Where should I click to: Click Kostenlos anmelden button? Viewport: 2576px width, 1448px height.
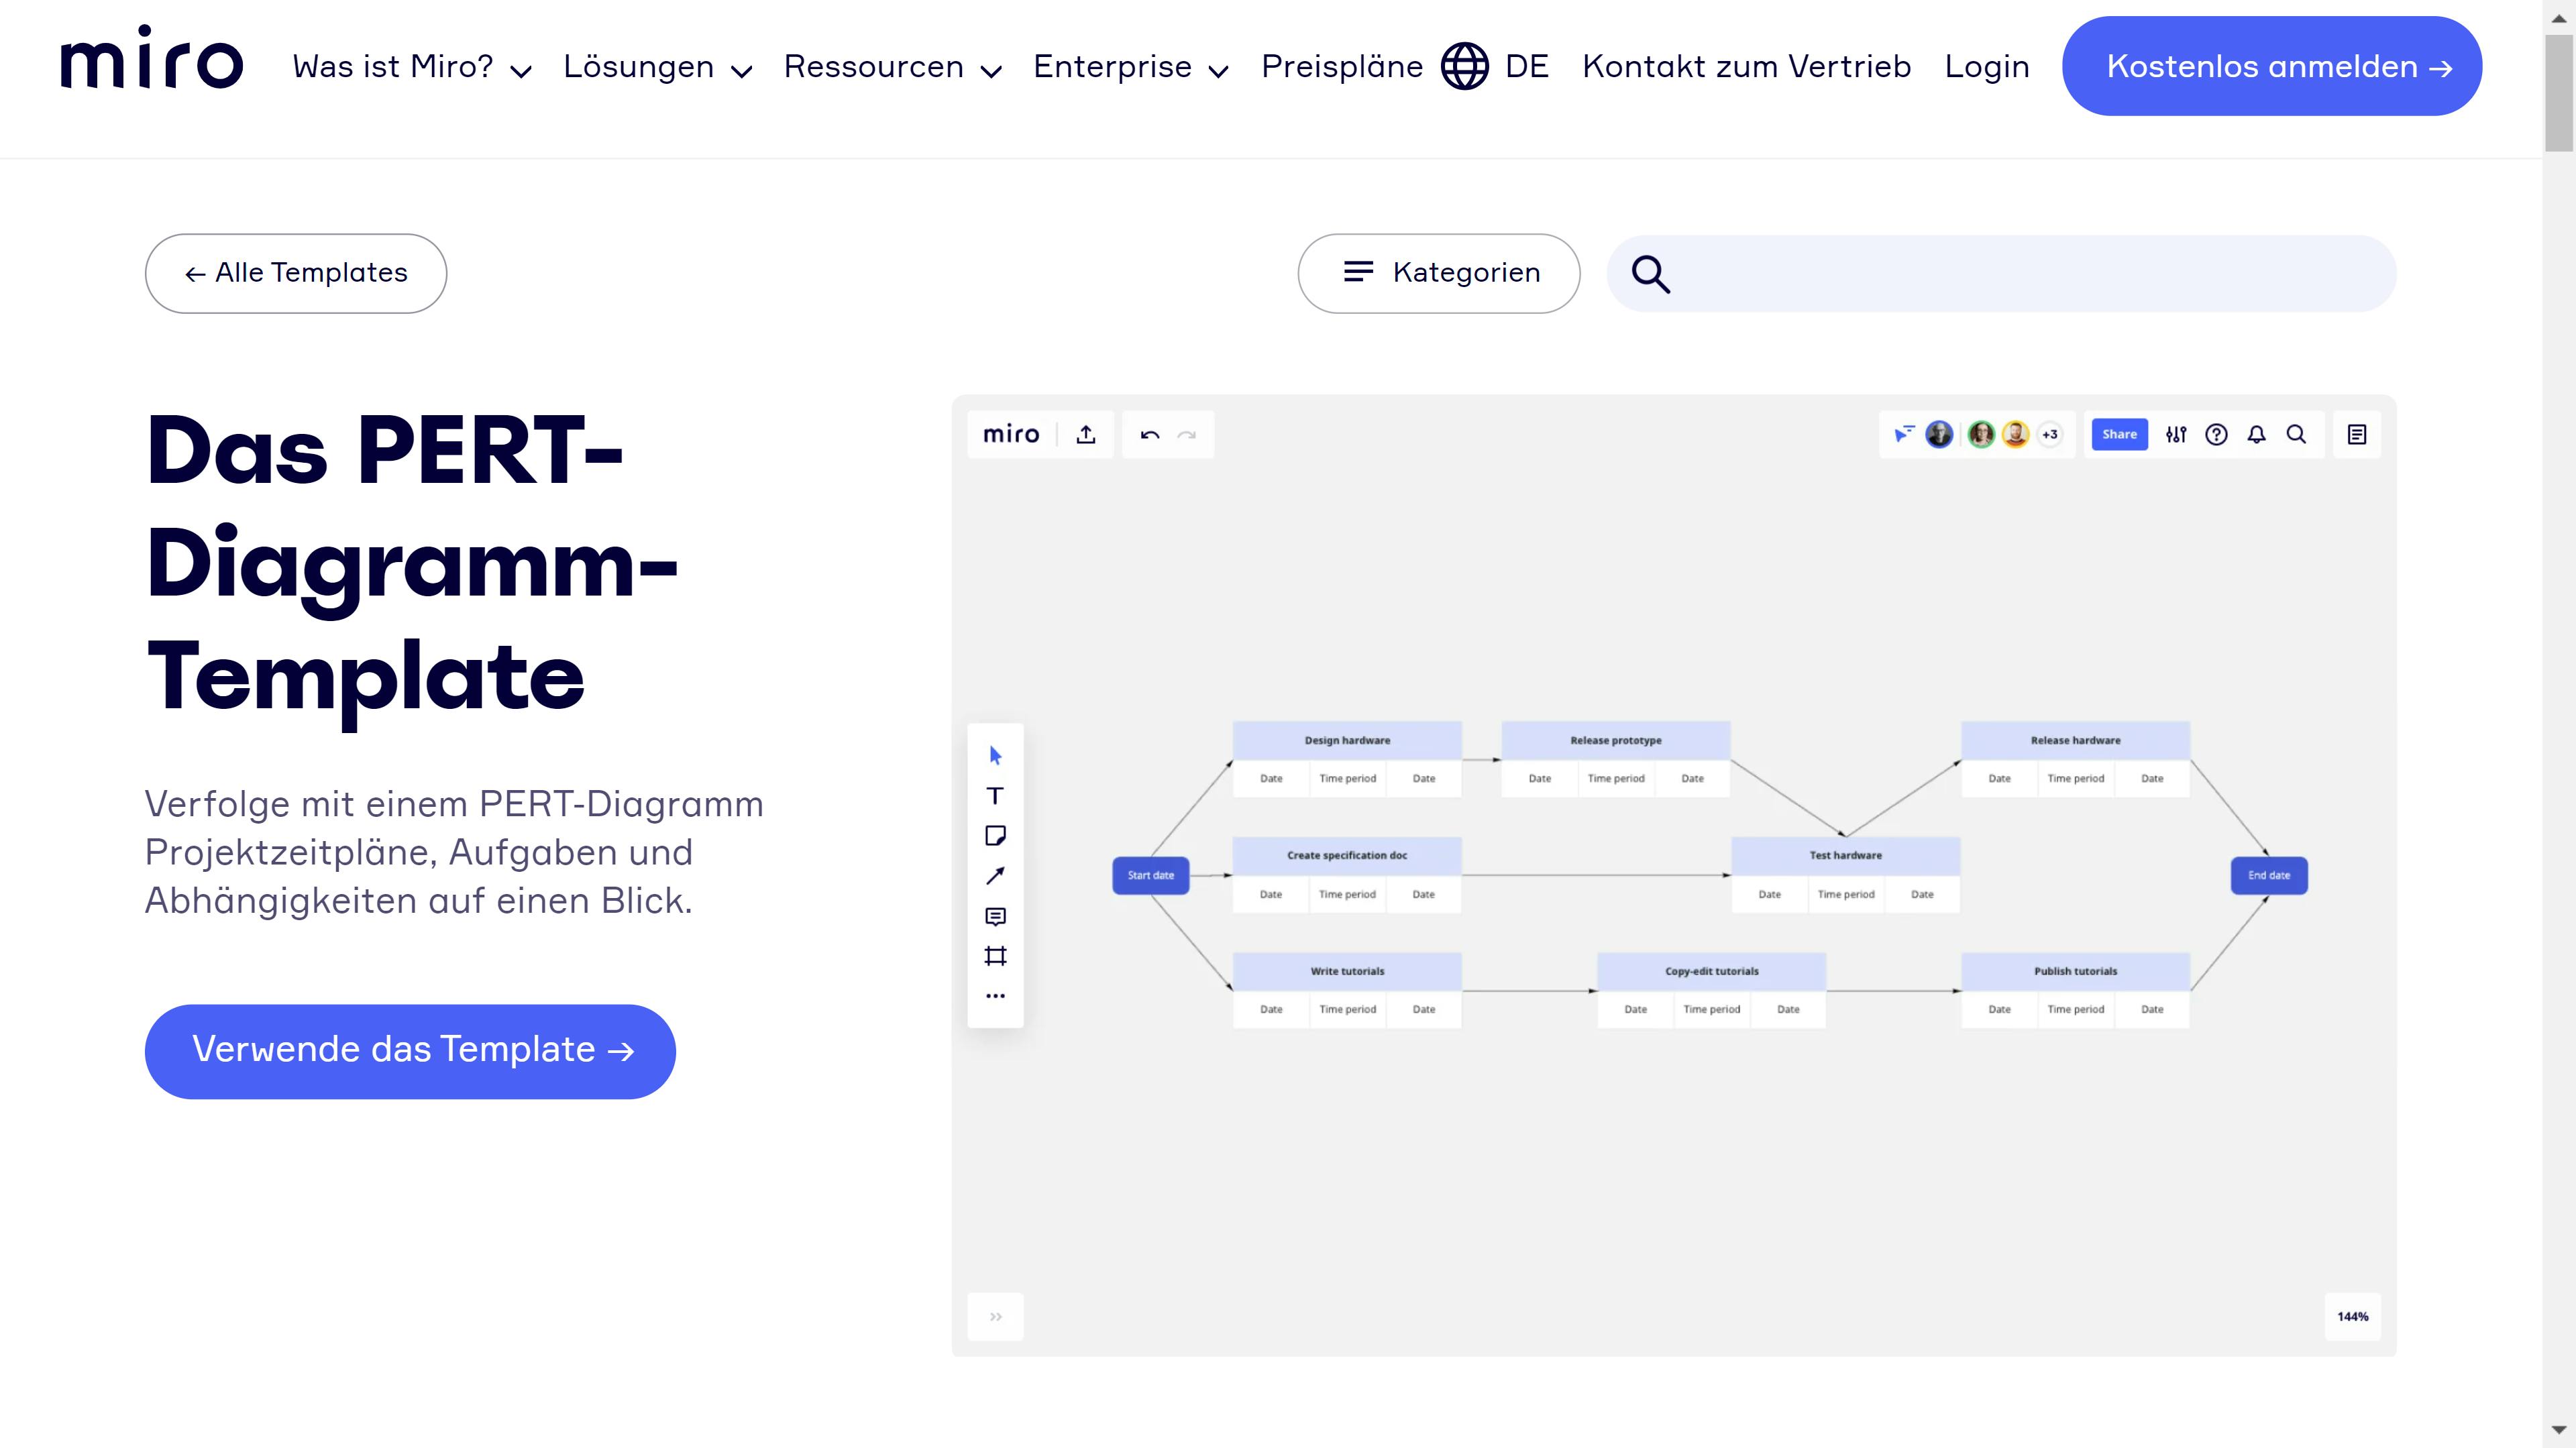click(x=2271, y=67)
